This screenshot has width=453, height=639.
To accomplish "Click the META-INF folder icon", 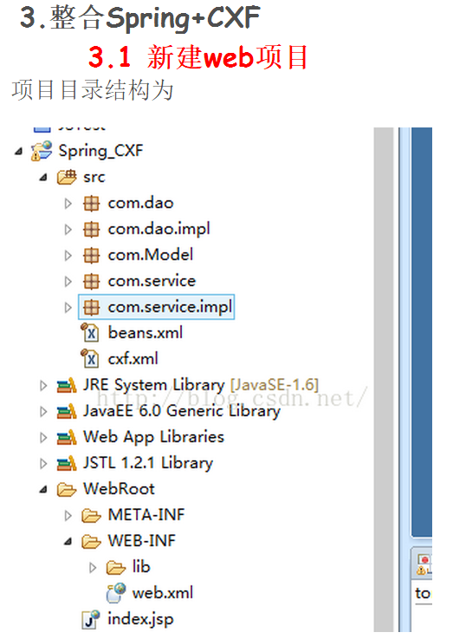I will [91, 516].
